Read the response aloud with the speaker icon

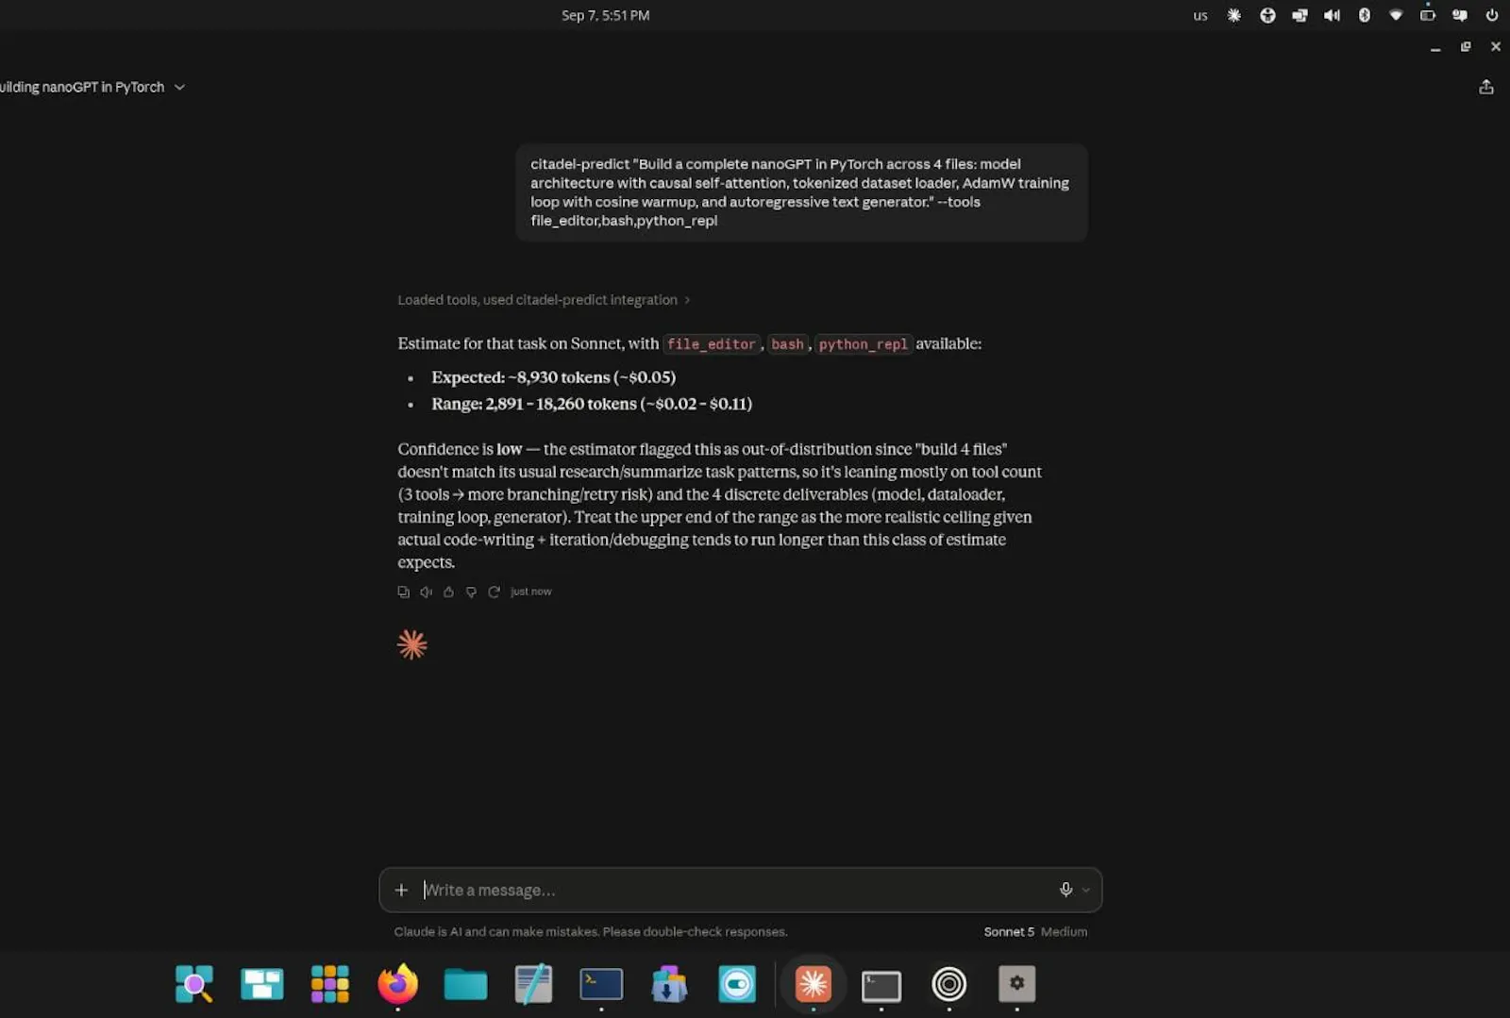click(x=426, y=592)
